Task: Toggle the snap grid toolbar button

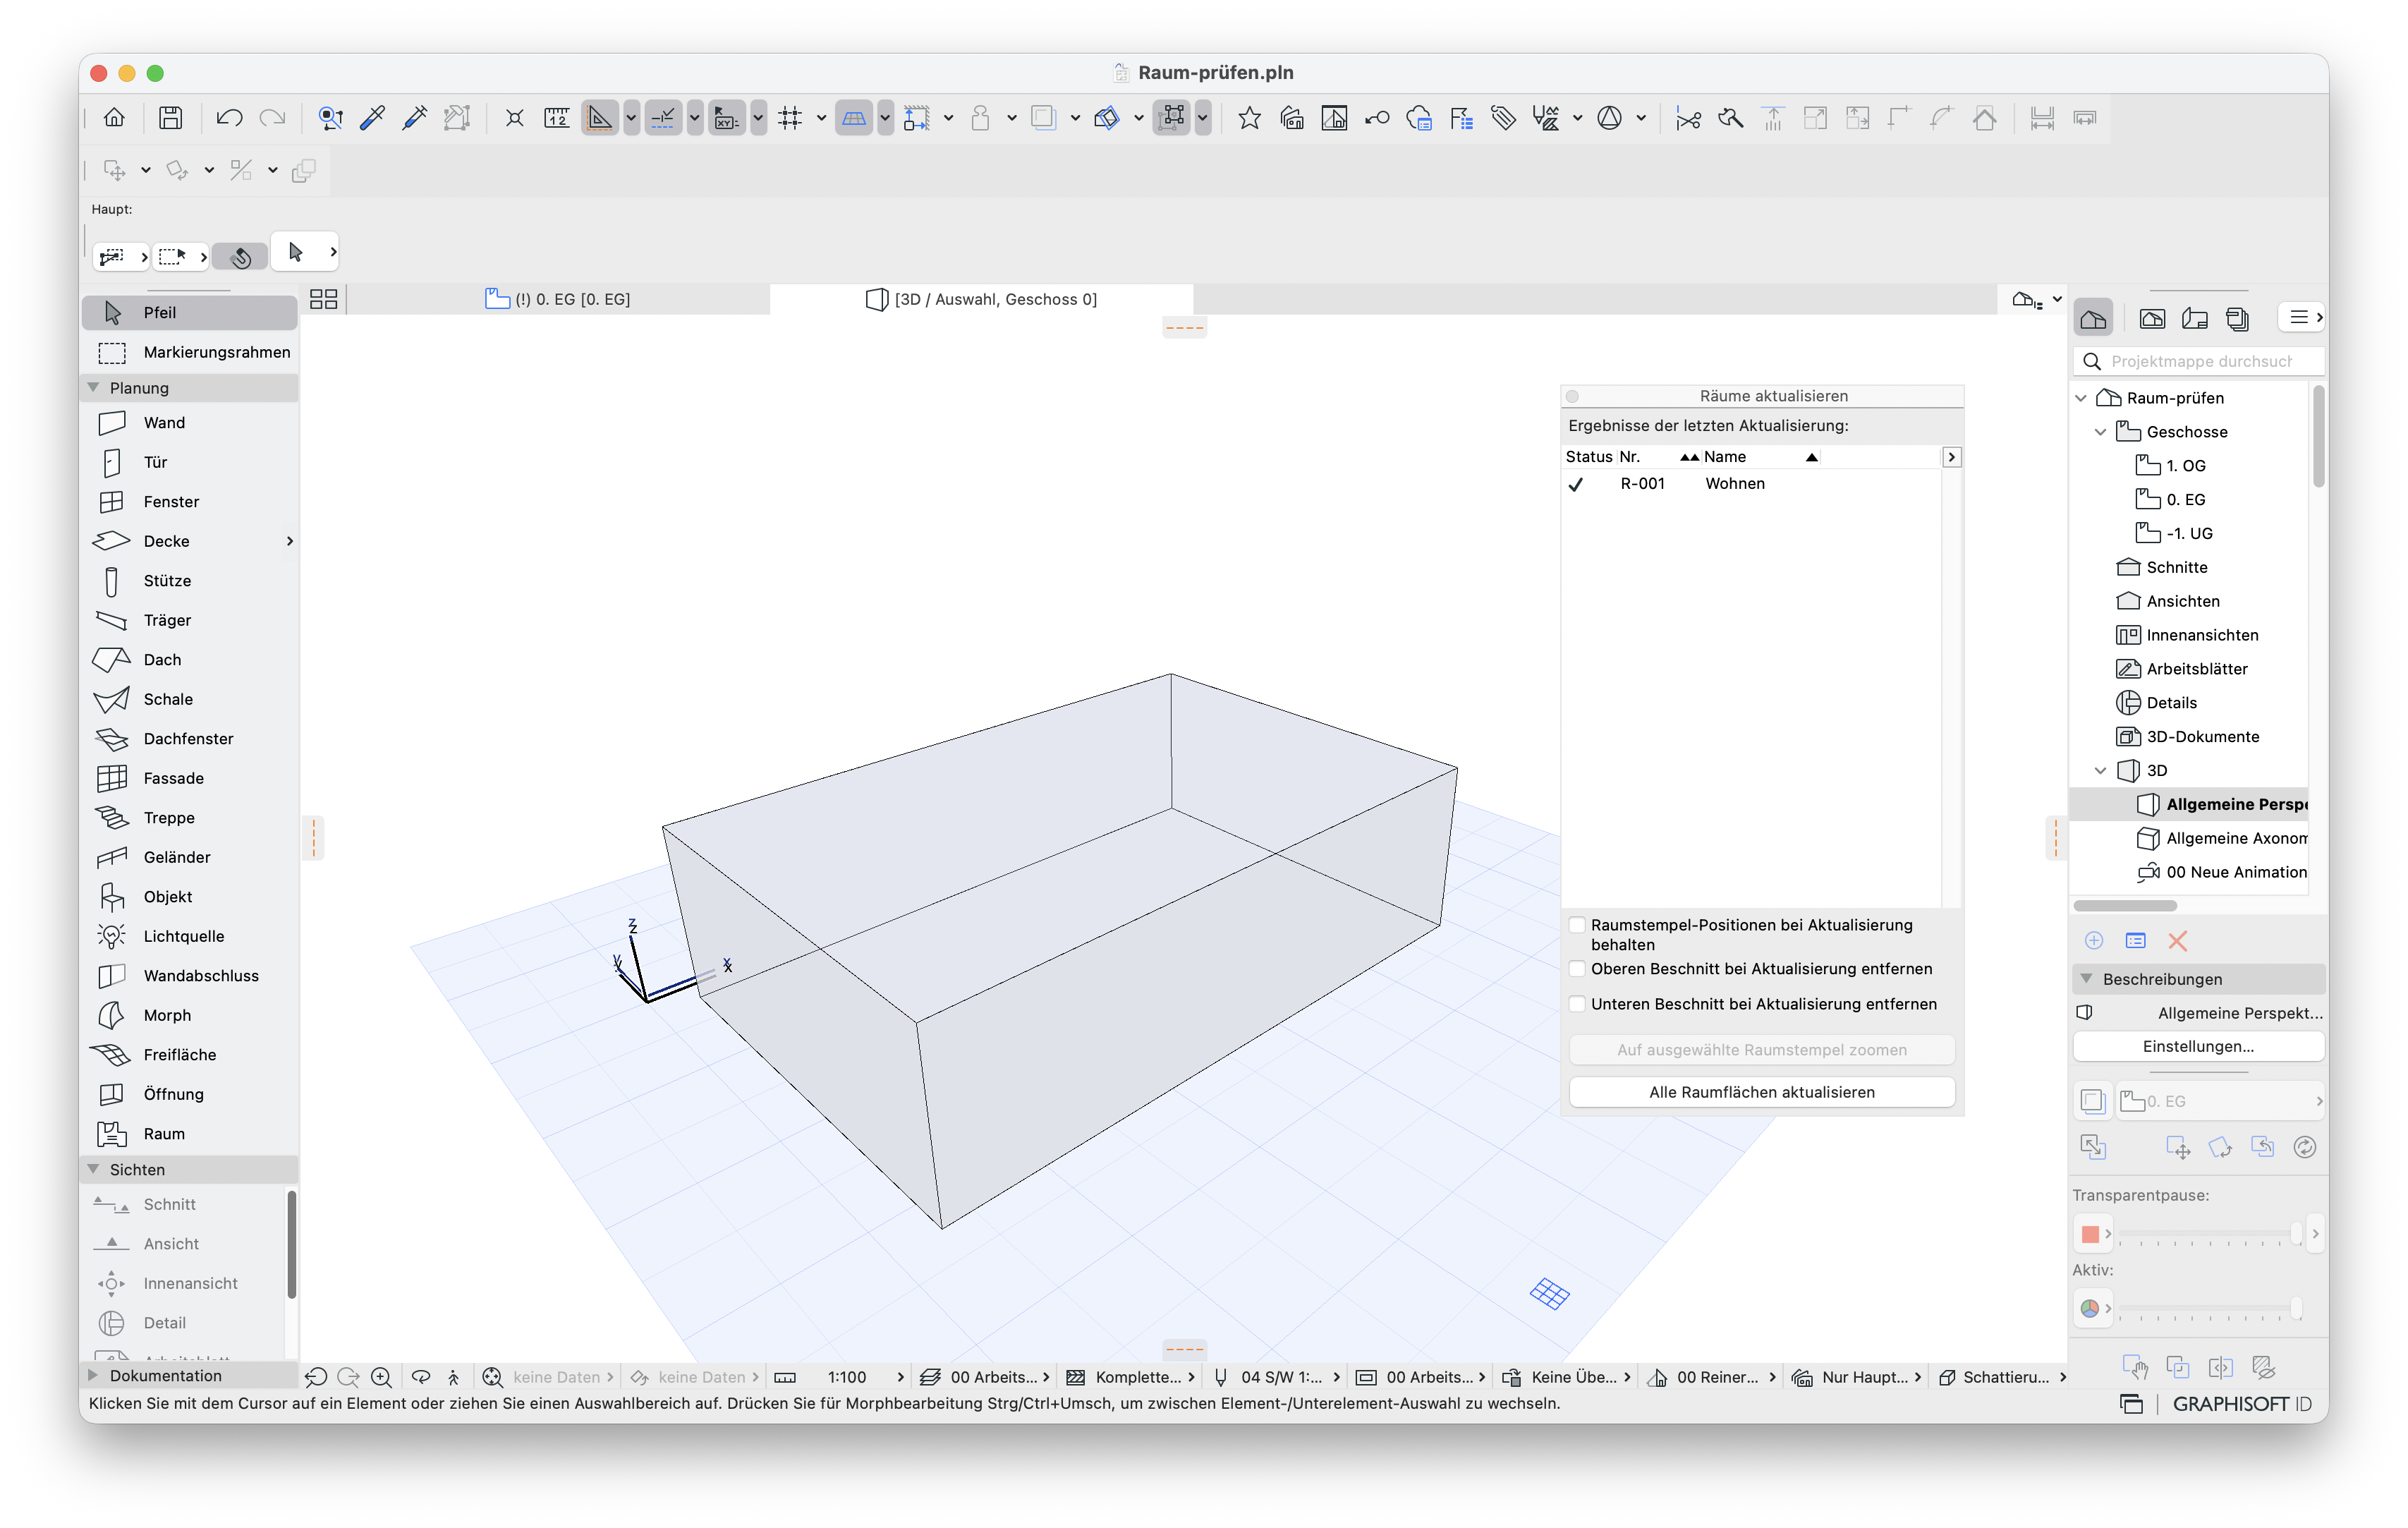Action: coord(790,118)
